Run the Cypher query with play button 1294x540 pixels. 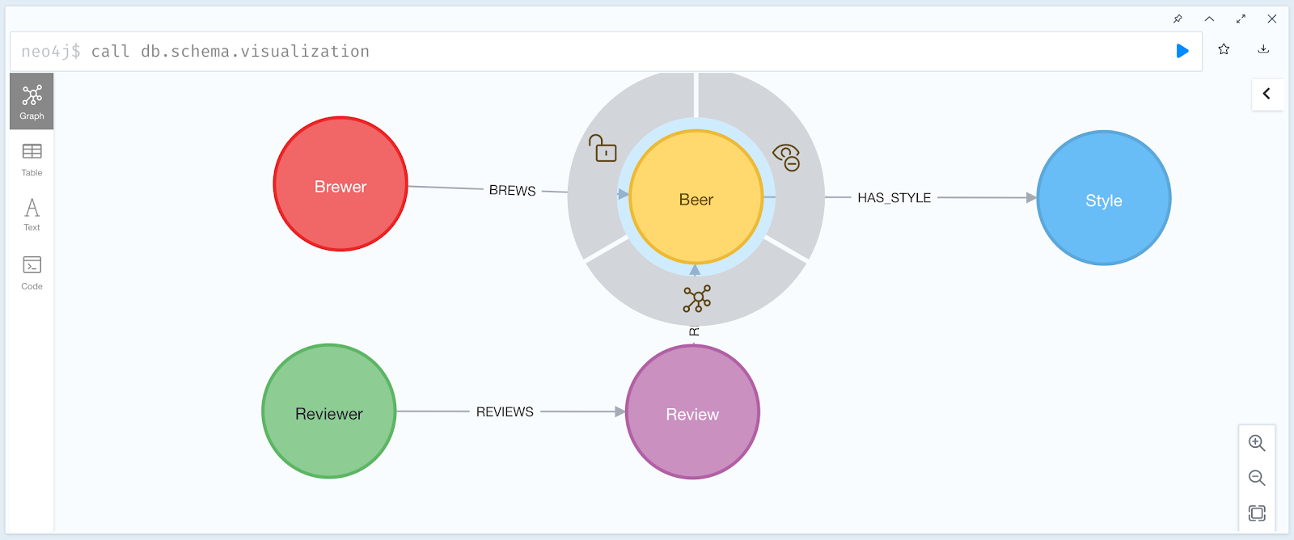point(1182,51)
